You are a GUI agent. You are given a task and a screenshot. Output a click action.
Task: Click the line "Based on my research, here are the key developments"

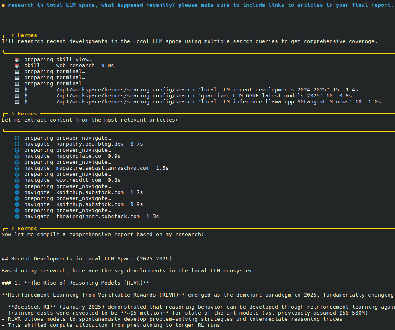pos(128,271)
